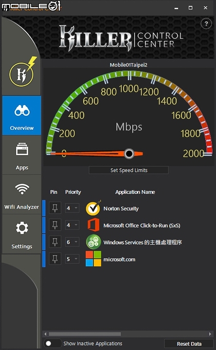216x350 pixels.
Task: Open priority dropdown for Microsoft Office Click-to-Run
Action: coord(72,225)
